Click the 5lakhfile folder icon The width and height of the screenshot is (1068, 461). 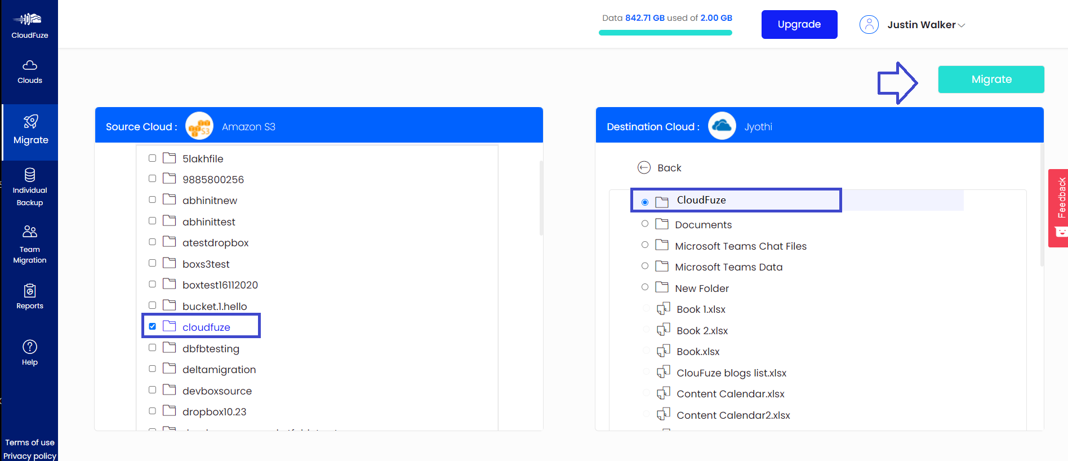170,158
